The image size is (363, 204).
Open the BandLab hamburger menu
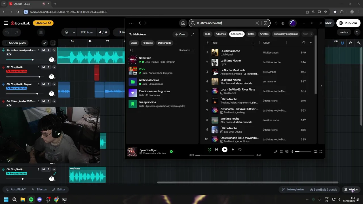(6, 23)
